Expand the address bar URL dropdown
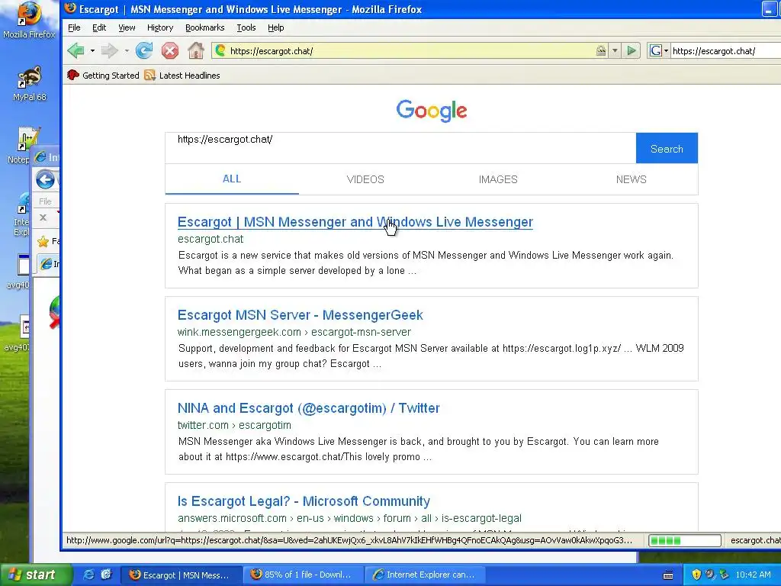The height and width of the screenshot is (586, 781). tap(615, 50)
